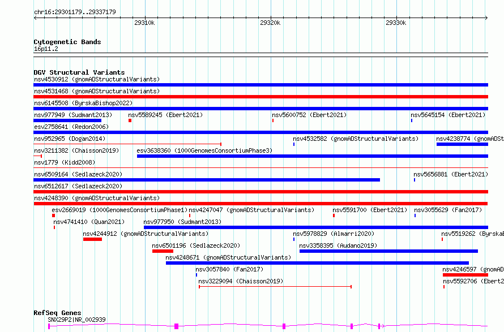Open the SNX29P2|NR_002939 gene label
Image resolution: width=504 pixels, height=332 pixels.
tap(76, 320)
